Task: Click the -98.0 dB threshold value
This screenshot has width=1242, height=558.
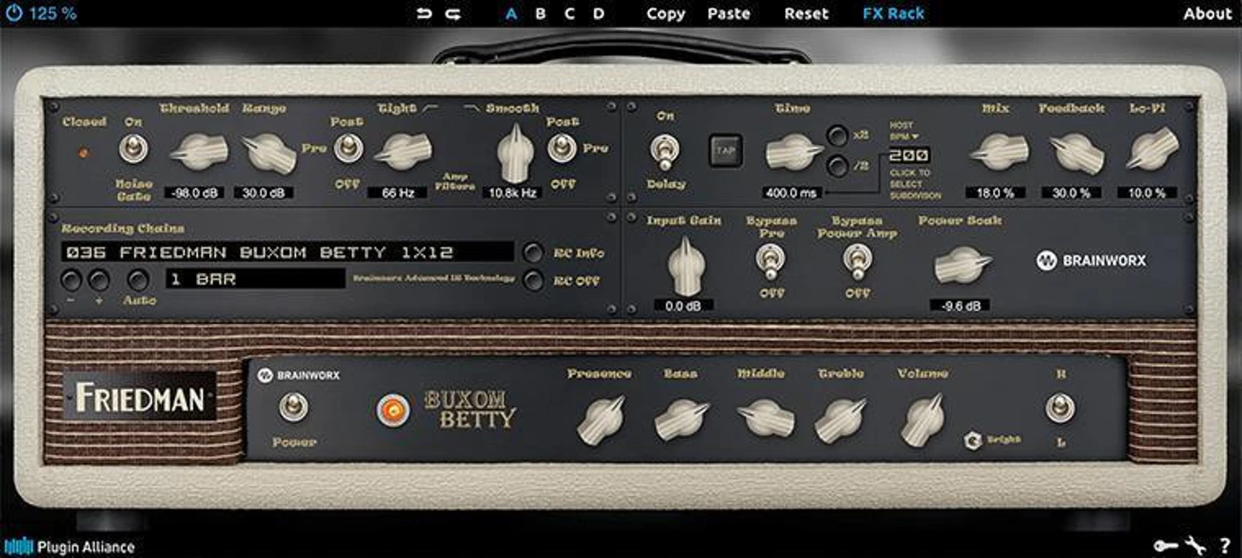Action: [195, 193]
